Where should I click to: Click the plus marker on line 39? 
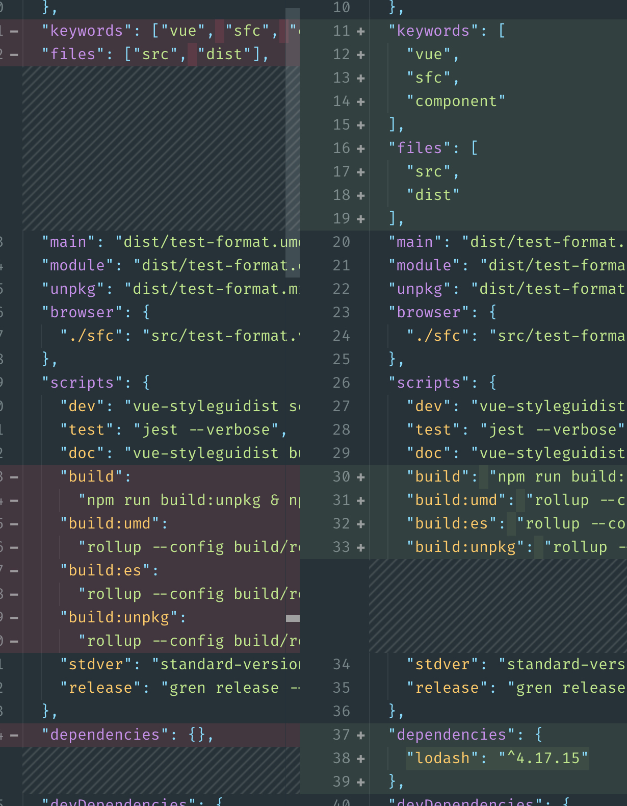tap(361, 782)
